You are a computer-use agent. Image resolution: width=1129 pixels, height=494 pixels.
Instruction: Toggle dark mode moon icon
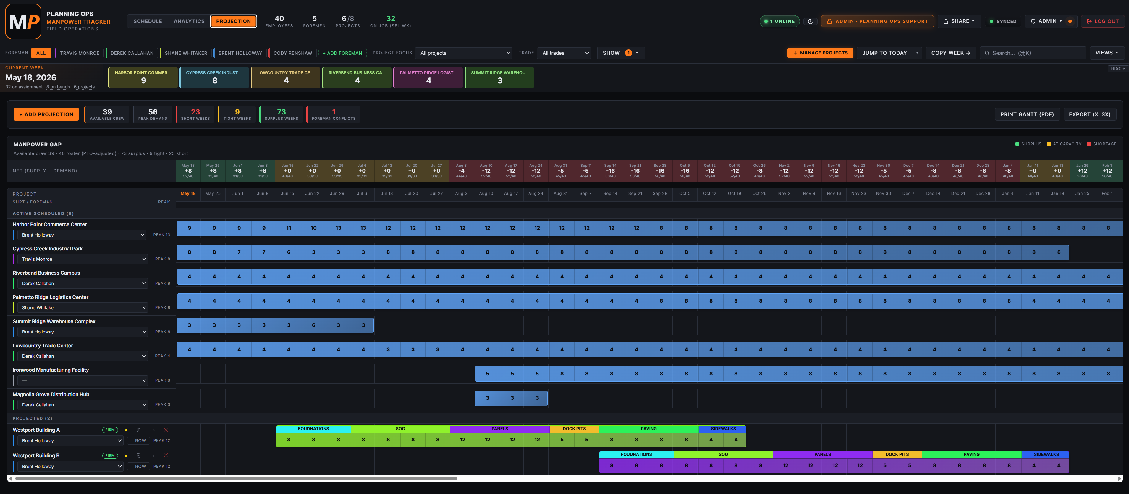tap(810, 21)
